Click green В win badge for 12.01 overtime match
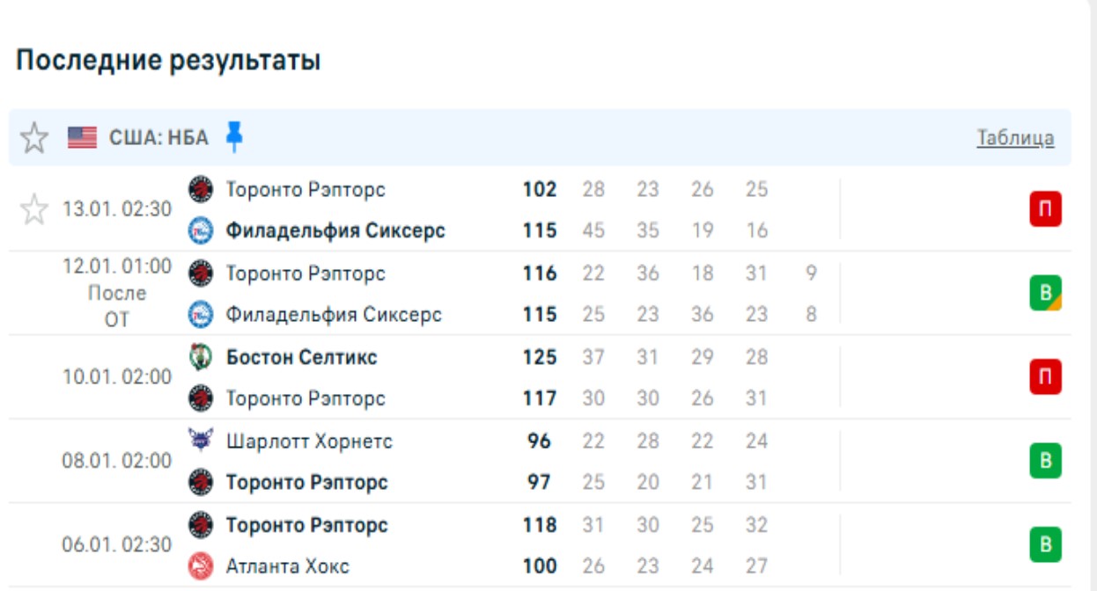Image resolution: width=1097 pixels, height=591 pixels. (1045, 293)
